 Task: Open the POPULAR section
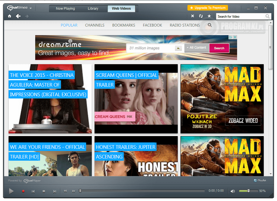pos(69,25)
